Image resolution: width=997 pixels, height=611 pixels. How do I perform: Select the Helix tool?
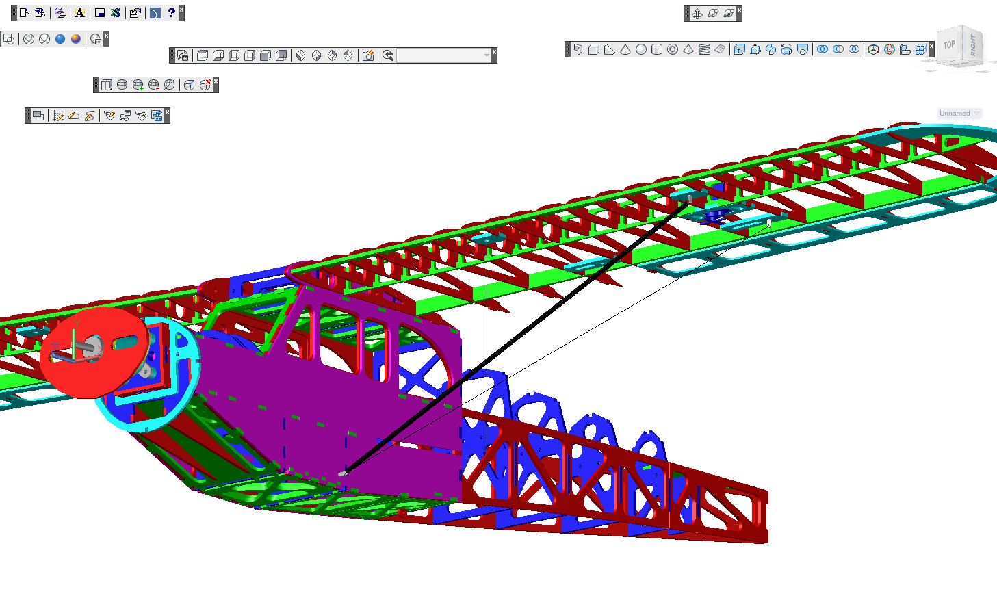coord(704,49)
